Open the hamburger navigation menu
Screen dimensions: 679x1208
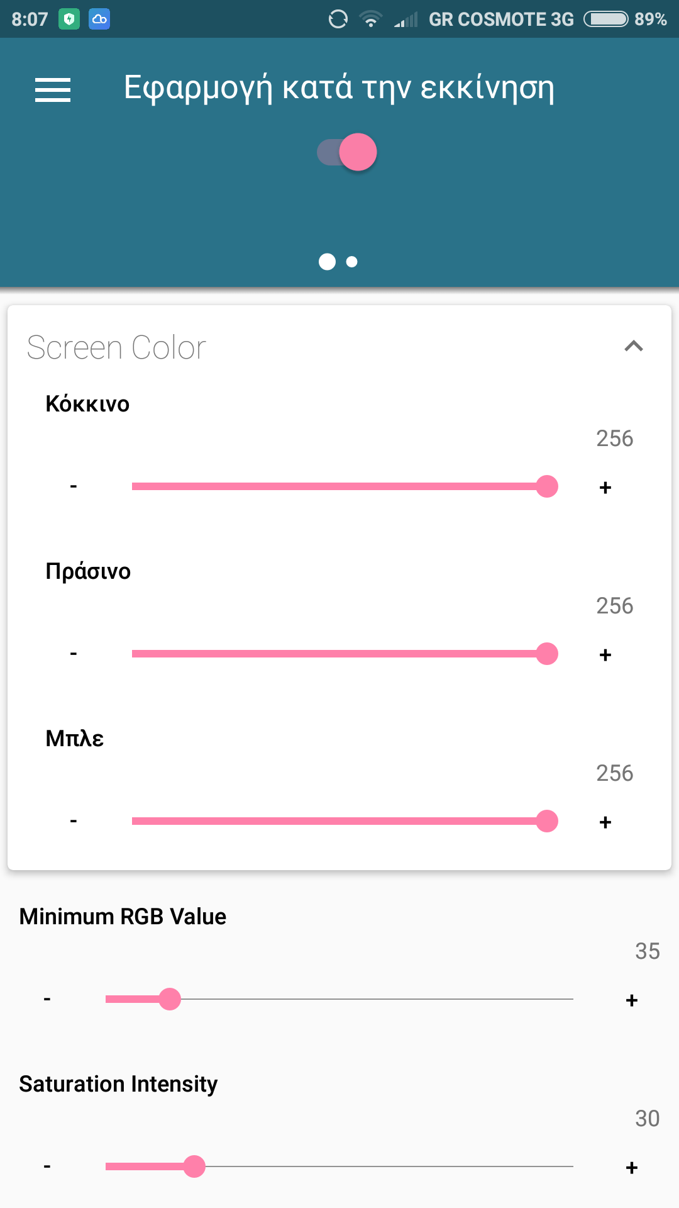pyautogui.click(x=53, y=89)
